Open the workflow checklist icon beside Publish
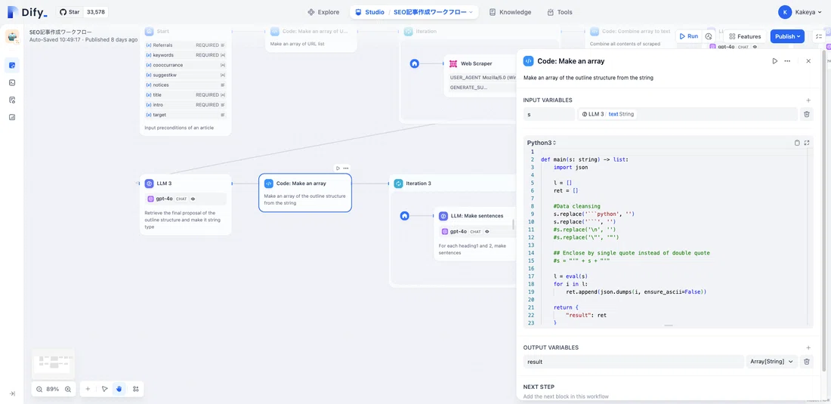The width and height of the screenshot is (831, 404). (x=820, y=36)
